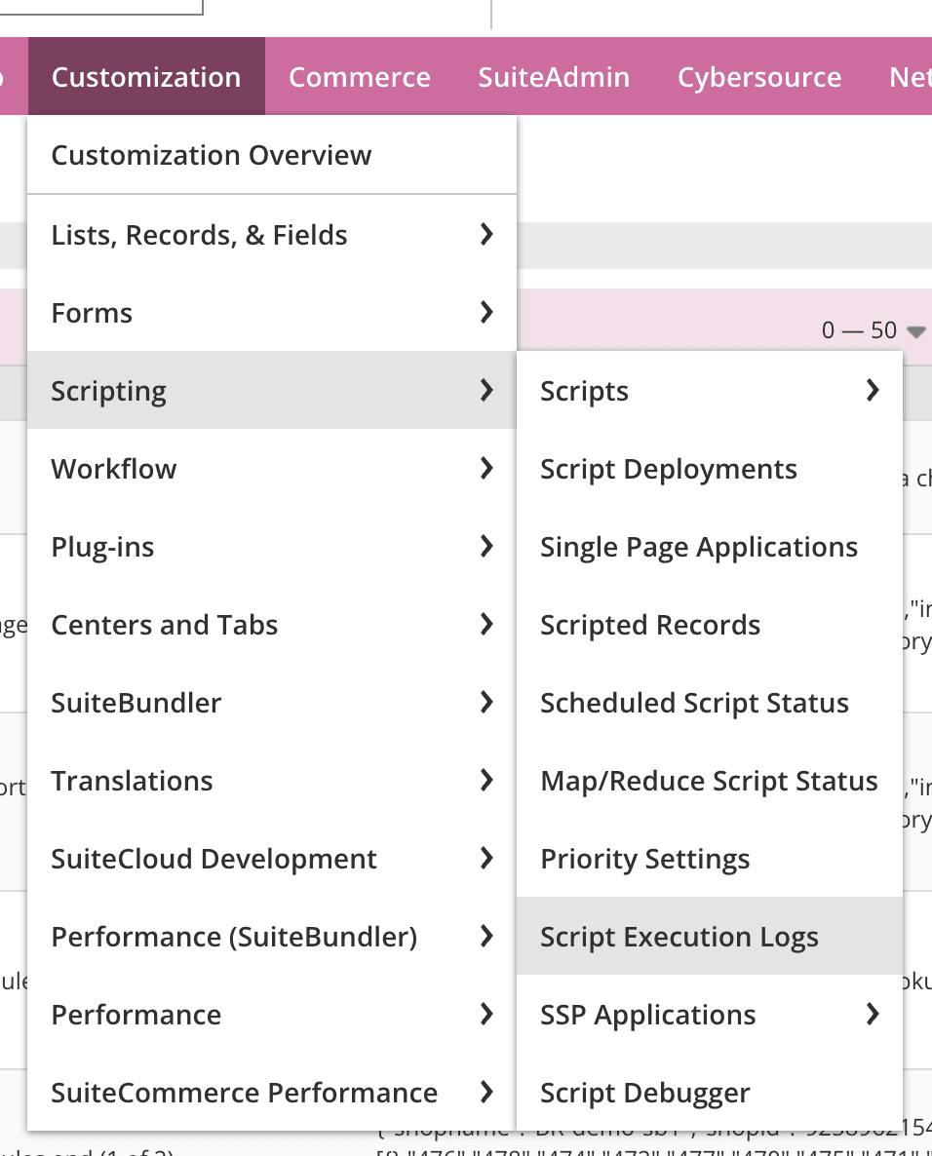Expand the SSP Applications submenu
Screen dimensions: 932x1156
coord(873,1014)
